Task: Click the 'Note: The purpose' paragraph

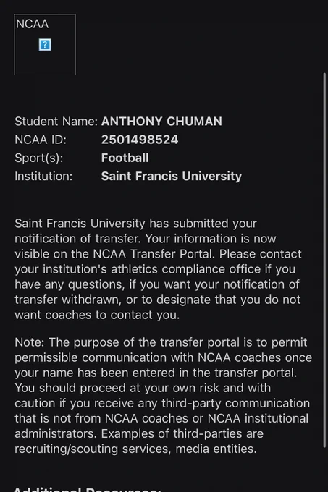Action: pyautogui.click(x=163, y=396)
